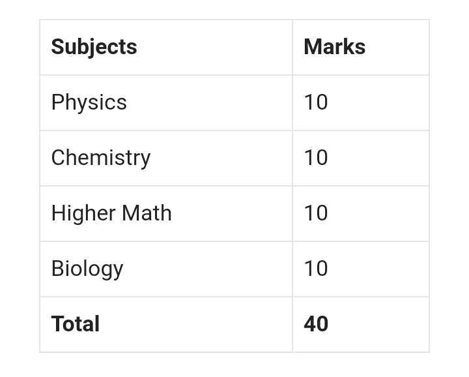Click empty area right of Marks header
Image resolution: width=469 pixels, height=377 pixels.
coord(397,47)
